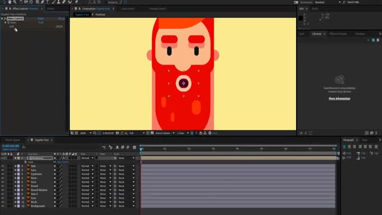Open the Graph Editor in timeline

click(134, 148)
